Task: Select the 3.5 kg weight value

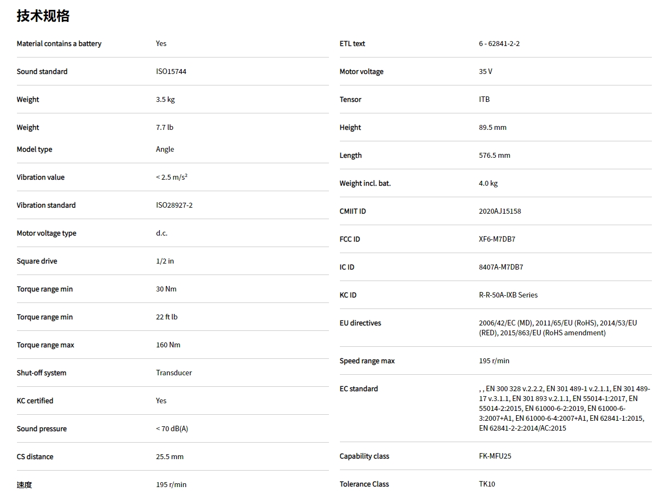Action: [x=165, y=99]
